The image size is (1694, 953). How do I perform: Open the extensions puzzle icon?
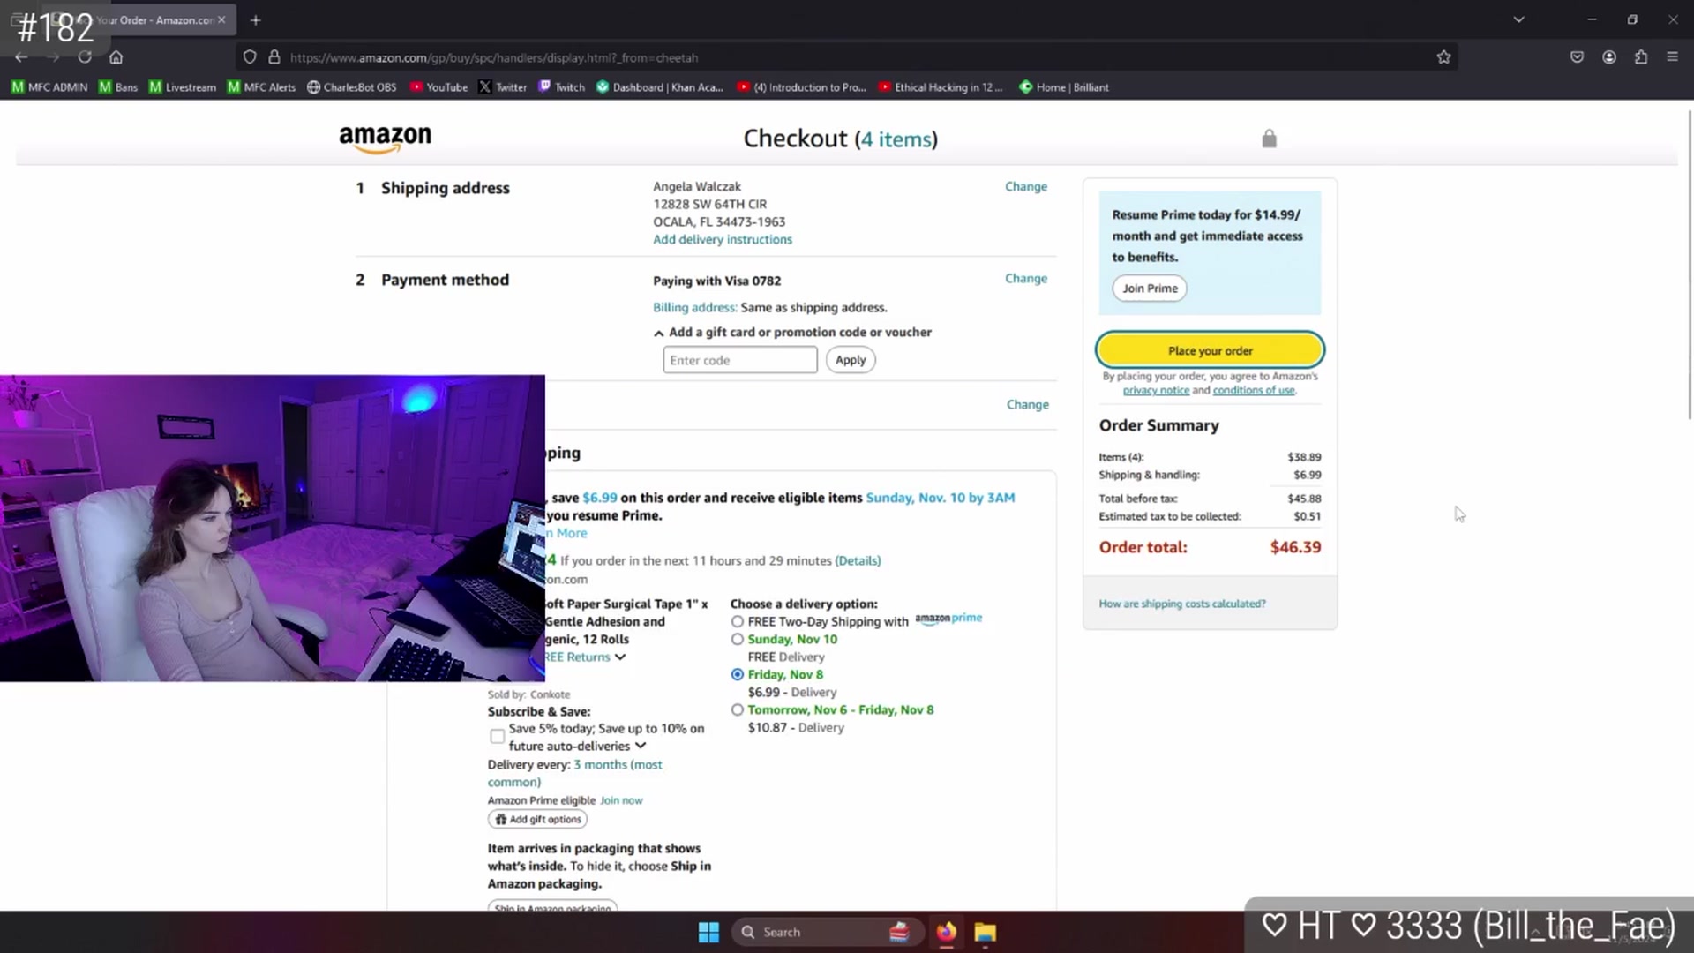(x=1641, y=57)
